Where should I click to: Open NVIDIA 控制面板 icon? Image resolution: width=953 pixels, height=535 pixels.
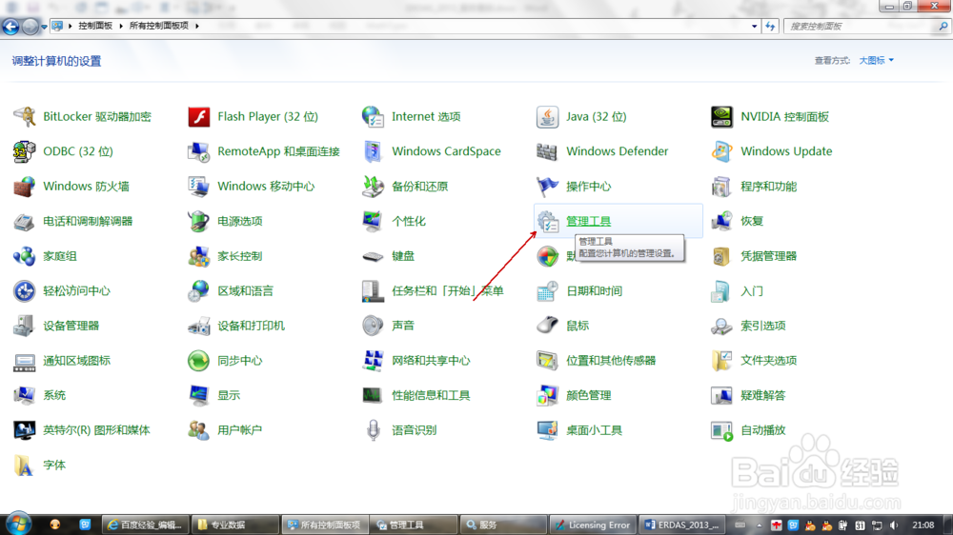coord(721,116)
